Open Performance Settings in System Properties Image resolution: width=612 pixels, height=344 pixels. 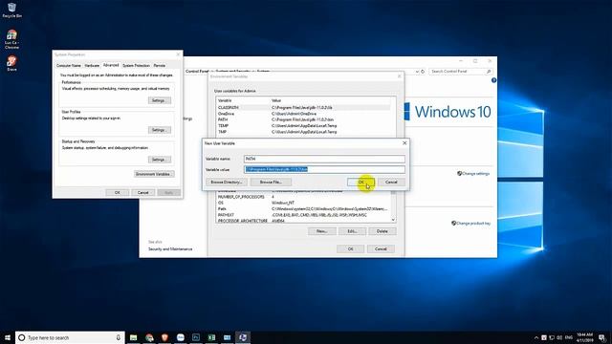(x=160, y=100)
